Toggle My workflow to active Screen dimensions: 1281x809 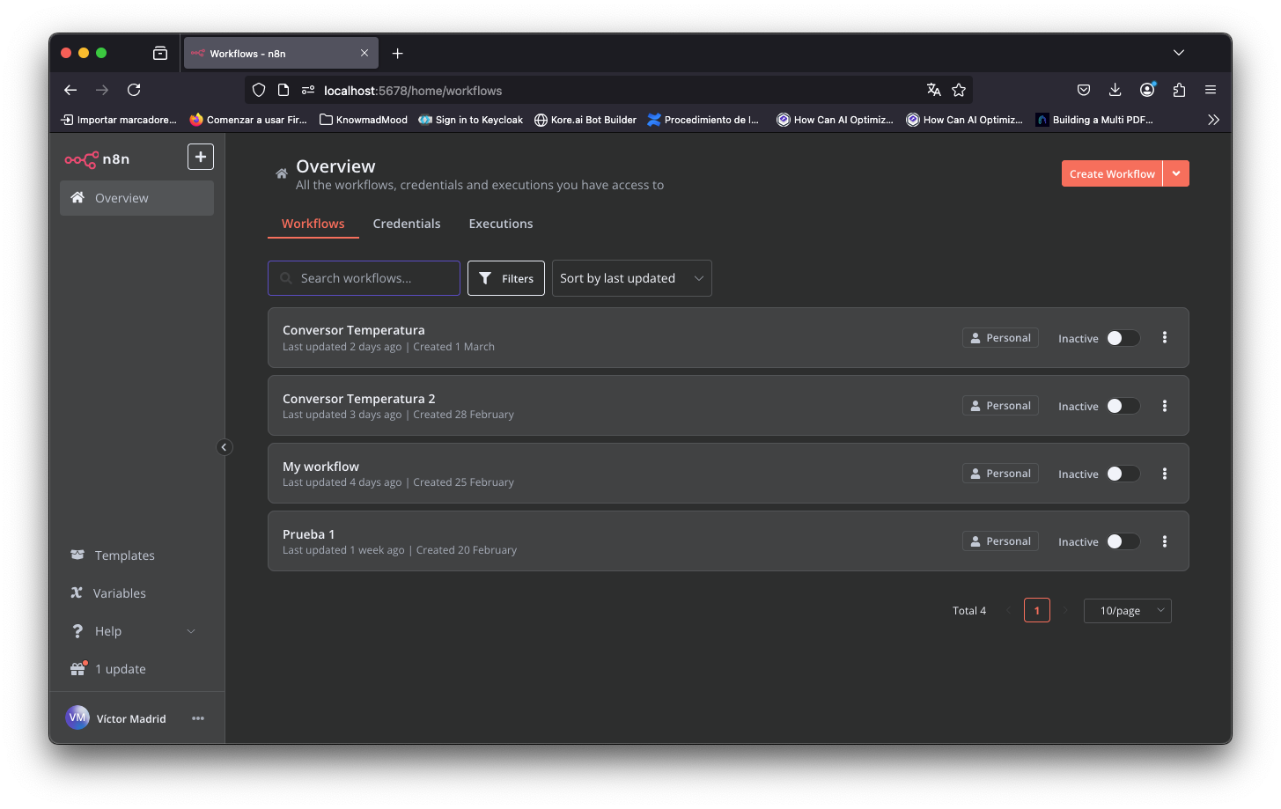coord(1123,474)
